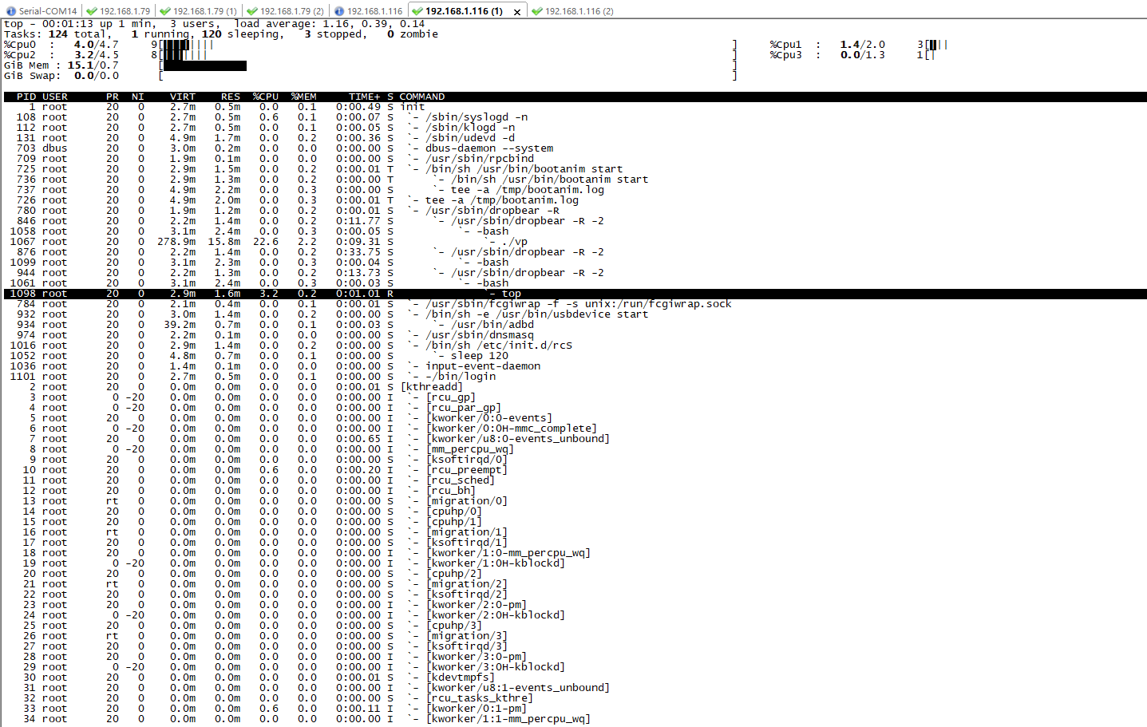
Task: Open the first 192.168.1.79 session tab
Action: click(x=118, y=11)
